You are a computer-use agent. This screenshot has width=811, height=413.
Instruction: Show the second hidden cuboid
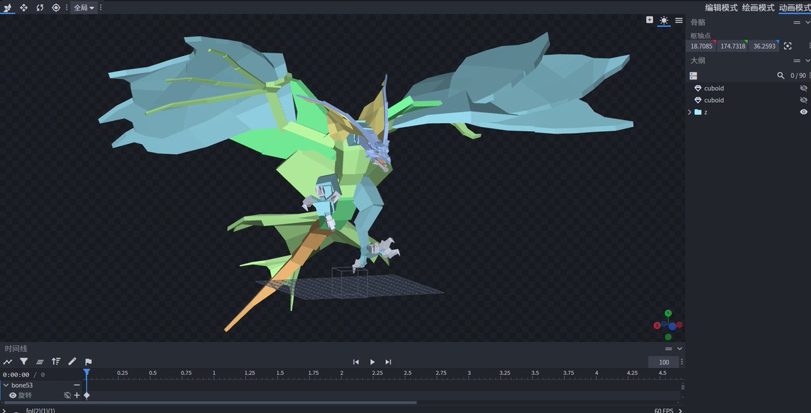click(x=804, y=100)
